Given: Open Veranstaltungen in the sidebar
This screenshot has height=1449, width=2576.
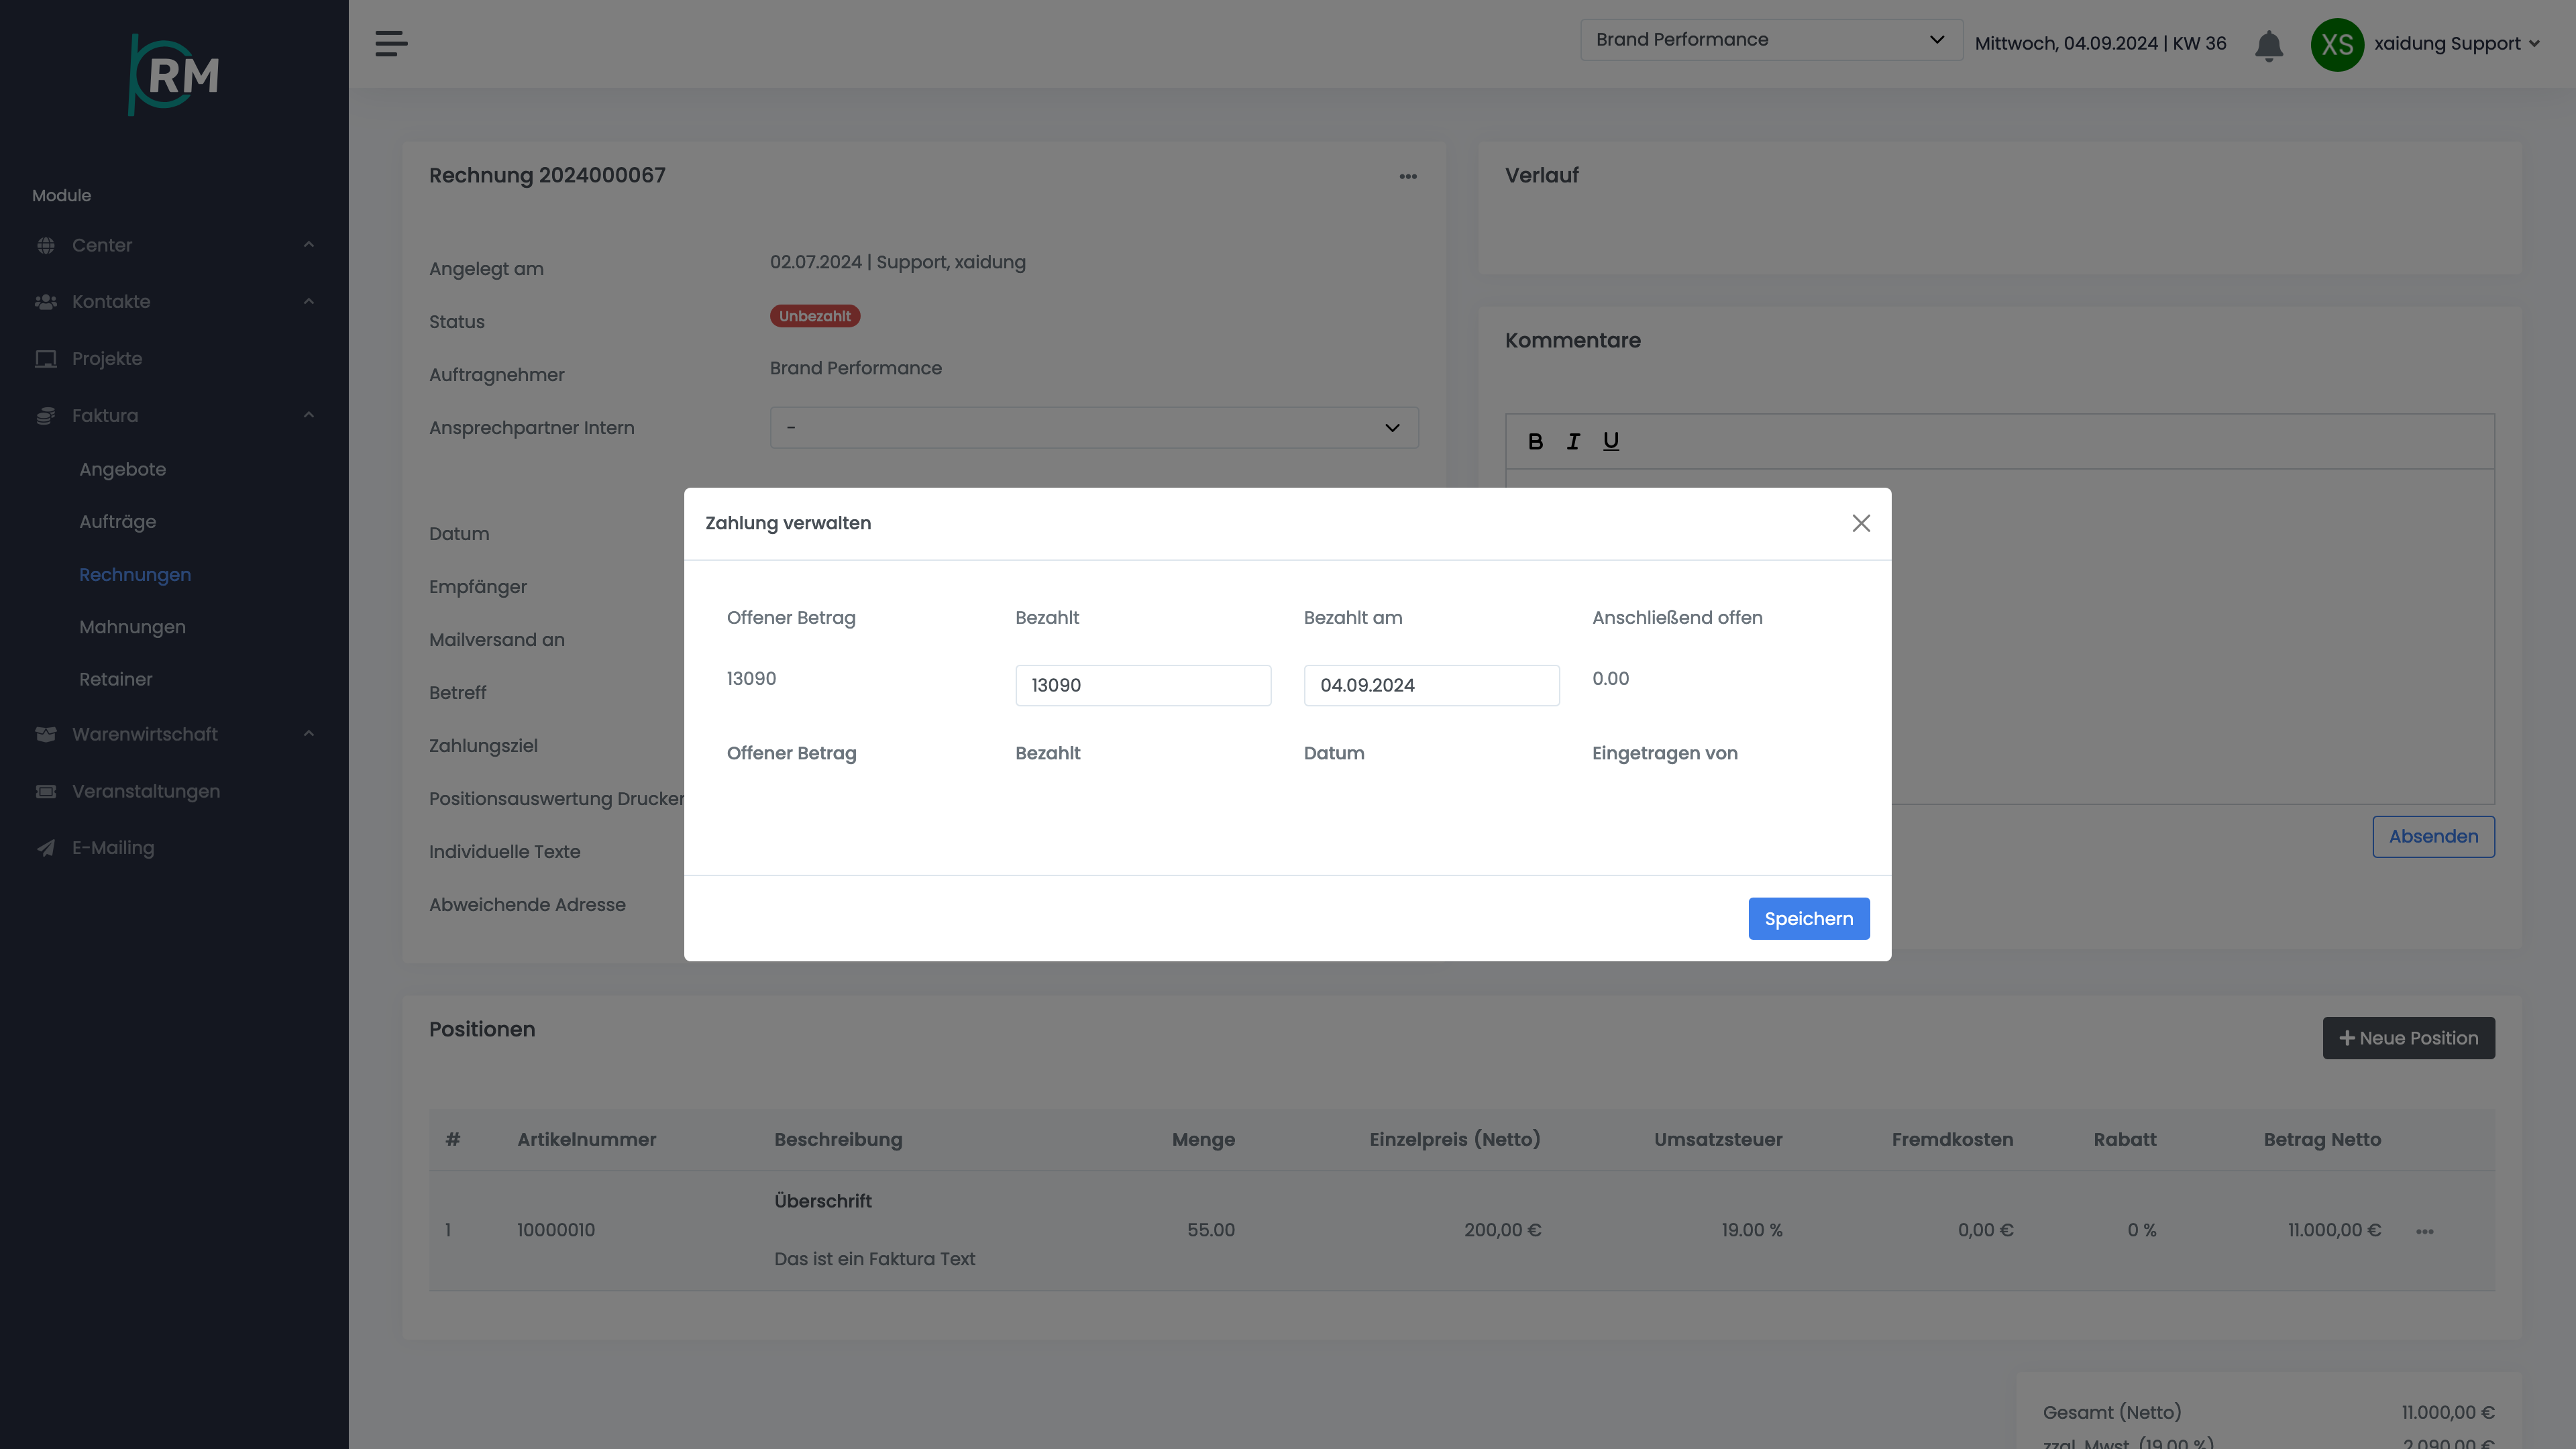Looking at the screenshot, I should point(146,791).
